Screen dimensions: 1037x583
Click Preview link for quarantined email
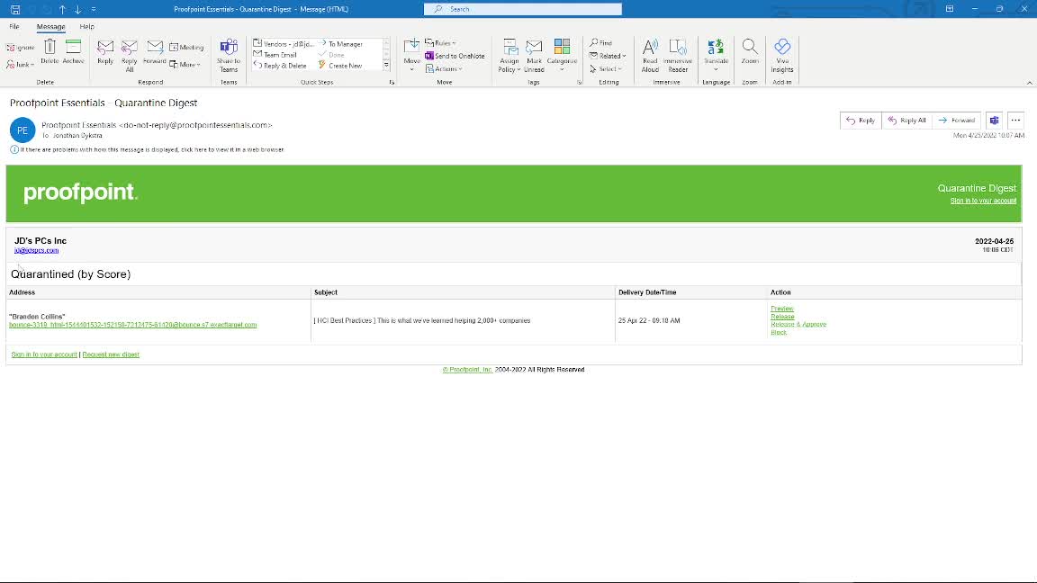[781, 309]
